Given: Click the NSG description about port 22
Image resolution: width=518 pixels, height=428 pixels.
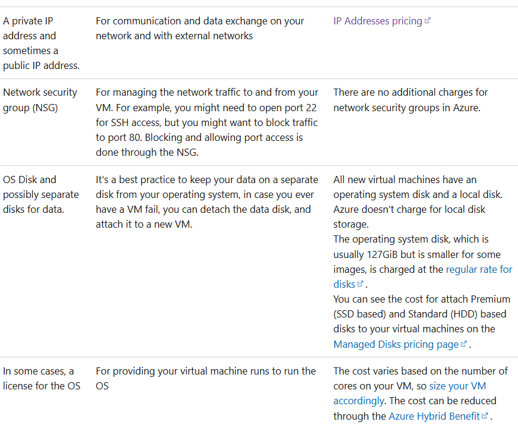Looking at the screenshot, I should click(207, 122).
